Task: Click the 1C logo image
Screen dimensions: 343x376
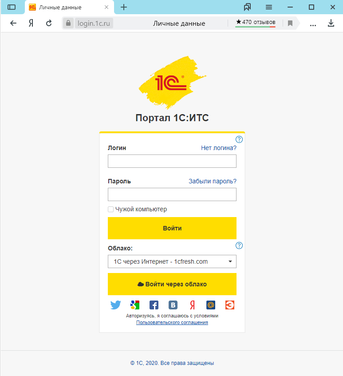Action: point(172,83)
